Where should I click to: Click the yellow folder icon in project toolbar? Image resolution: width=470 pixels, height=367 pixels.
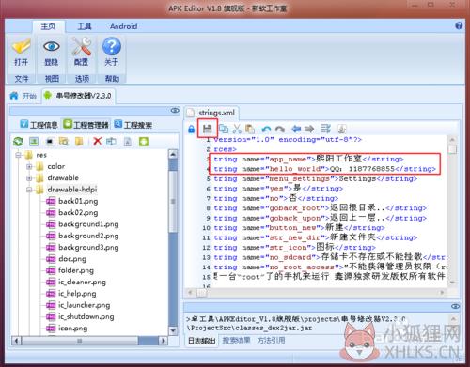tap(79, 142)
